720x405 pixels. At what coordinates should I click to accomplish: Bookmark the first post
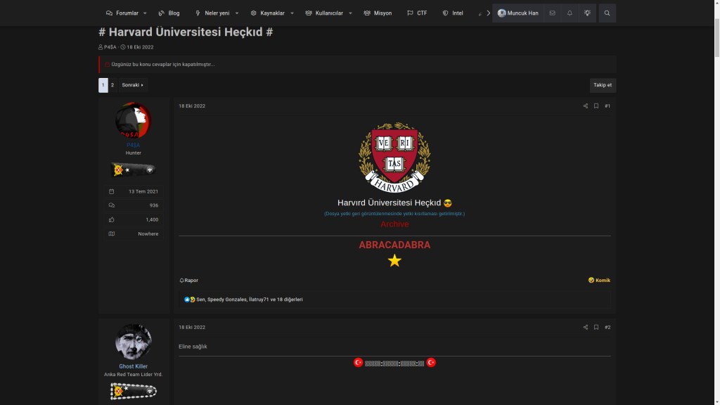click(596, 106)
